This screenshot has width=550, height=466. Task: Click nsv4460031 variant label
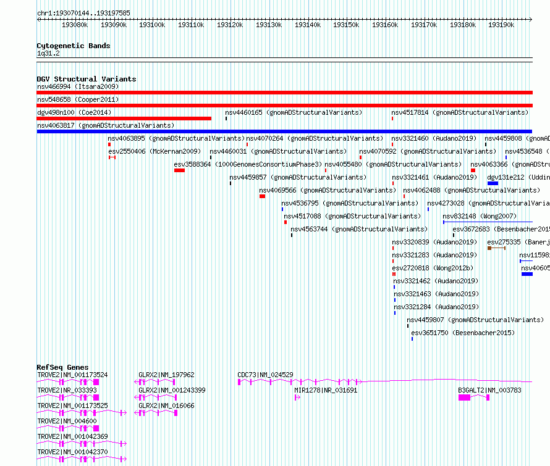pyautogui.click(x=278, y=151)
